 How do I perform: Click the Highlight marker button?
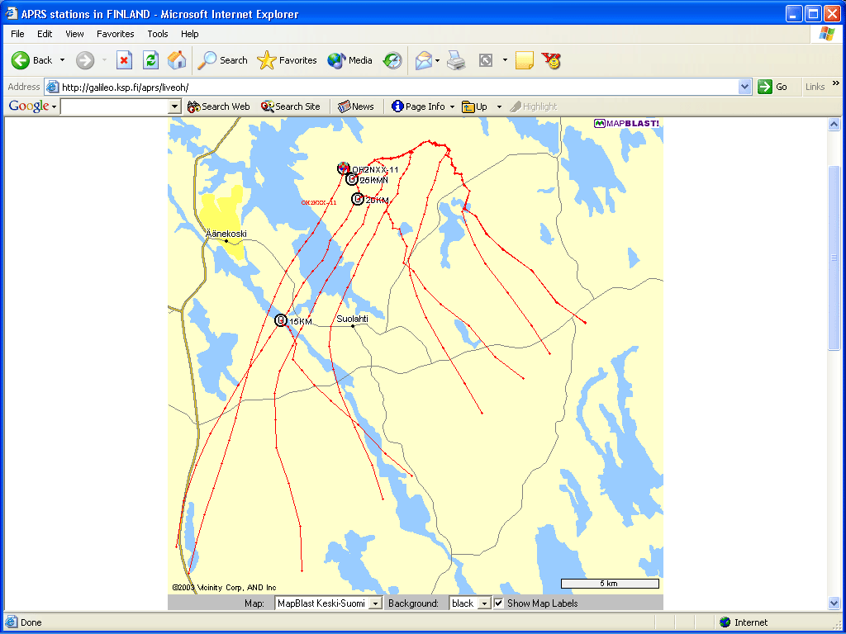(x=533, y=106)
